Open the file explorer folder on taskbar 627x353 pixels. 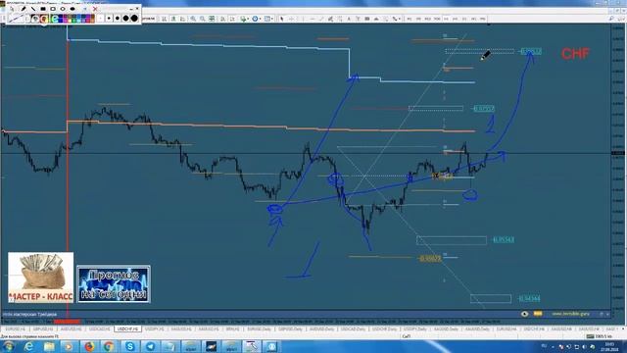pyautogui.click(x=49, y=346)
